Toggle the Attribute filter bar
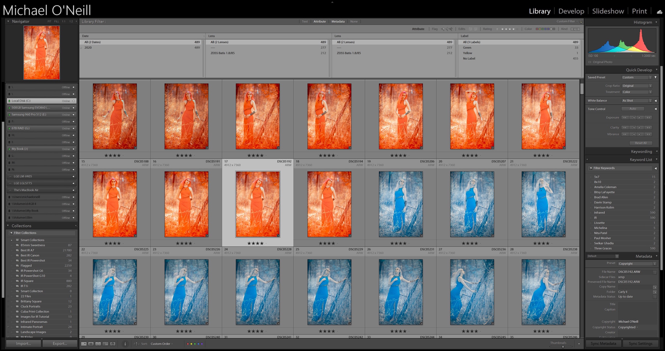Image resolution: width=665 pixels, height=351 pixels. click(x=320, y=21)
